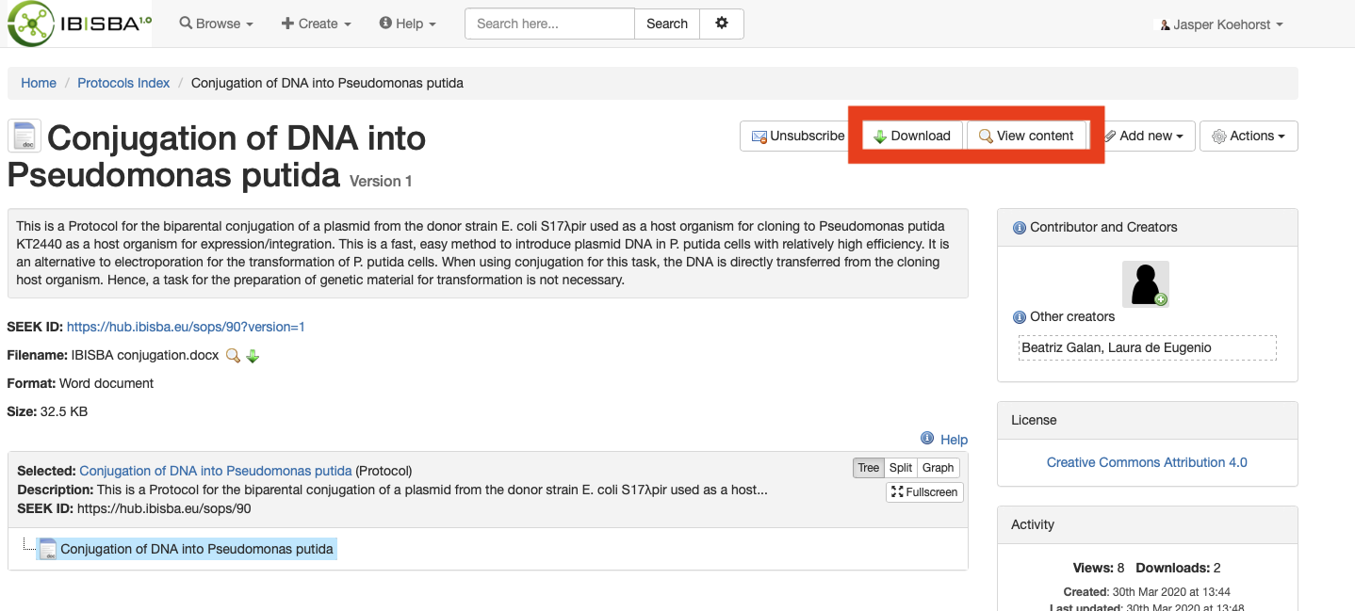1355x611 pixels.
Task: Open the Browse dropdown menu
Action: [x=216, y=24]
